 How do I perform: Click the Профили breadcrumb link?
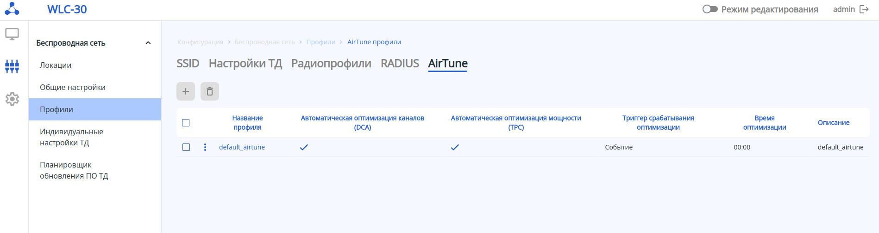coord(320,42)
